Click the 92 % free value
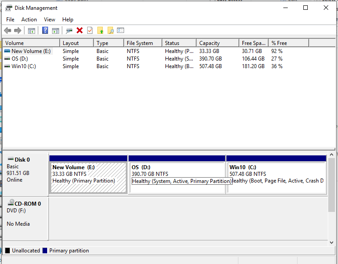 [x=277, y=51]
